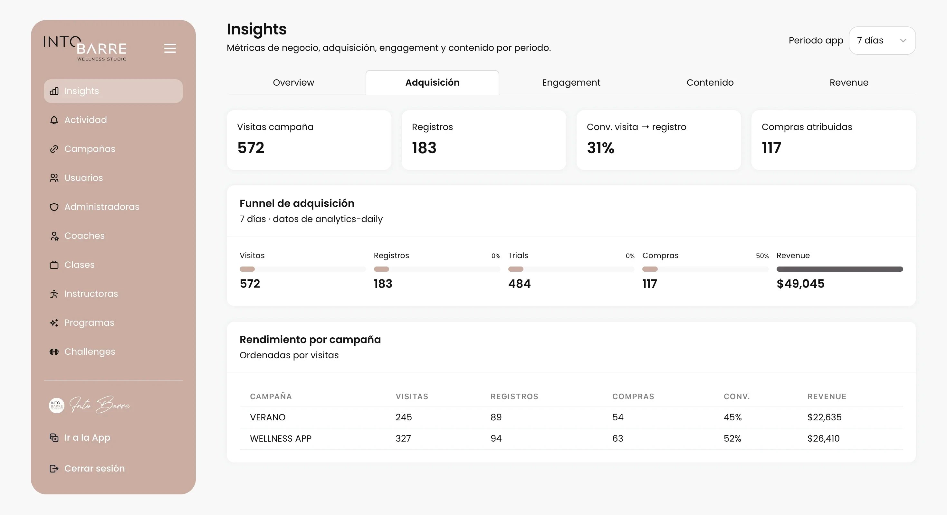947x515 pixels.
Task: Select the Adquisición tab
Action: click(432, 83)
